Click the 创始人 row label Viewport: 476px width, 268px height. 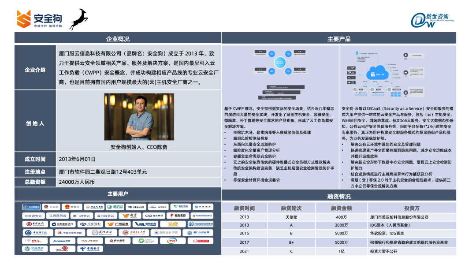[x=35, y=123]
